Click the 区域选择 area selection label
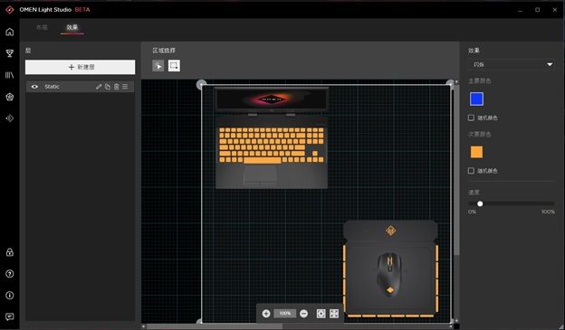Screen dimensions: 565x330 point(164,51)
